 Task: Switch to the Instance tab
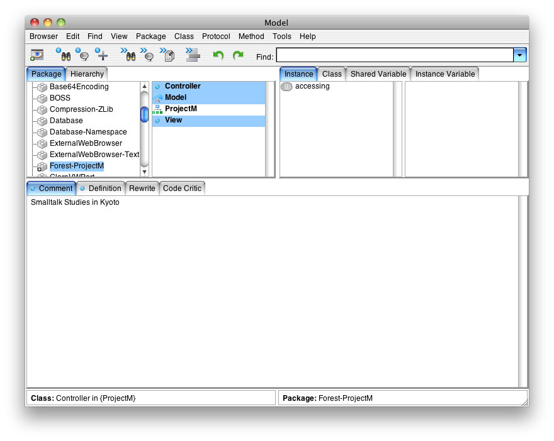pyautogui.click(x=298, y=74)
